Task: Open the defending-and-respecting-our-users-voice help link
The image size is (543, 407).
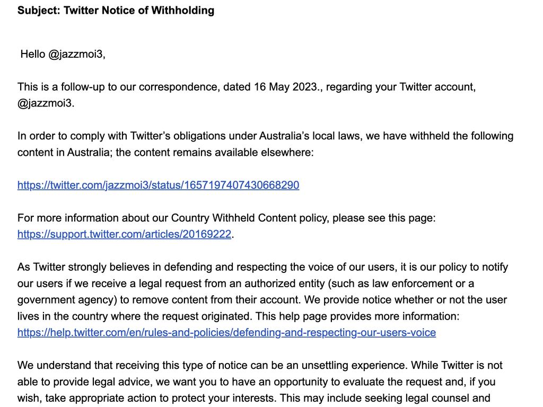Action: pyautogui.click(x=226, y=333)
